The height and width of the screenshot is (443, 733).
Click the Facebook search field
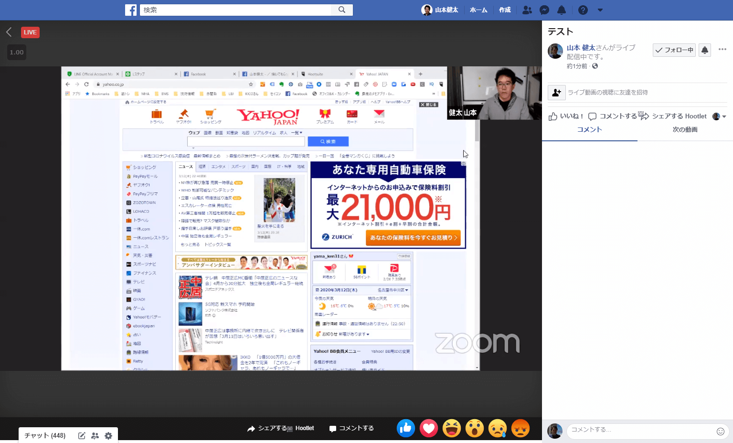[235, 10]
